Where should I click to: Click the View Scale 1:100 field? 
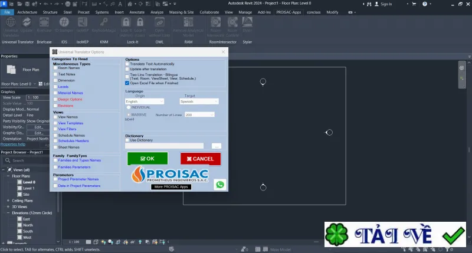pyautogui.click(x=38, y=97)
